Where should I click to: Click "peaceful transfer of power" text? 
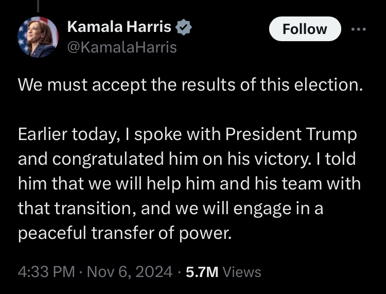(125, 233)
